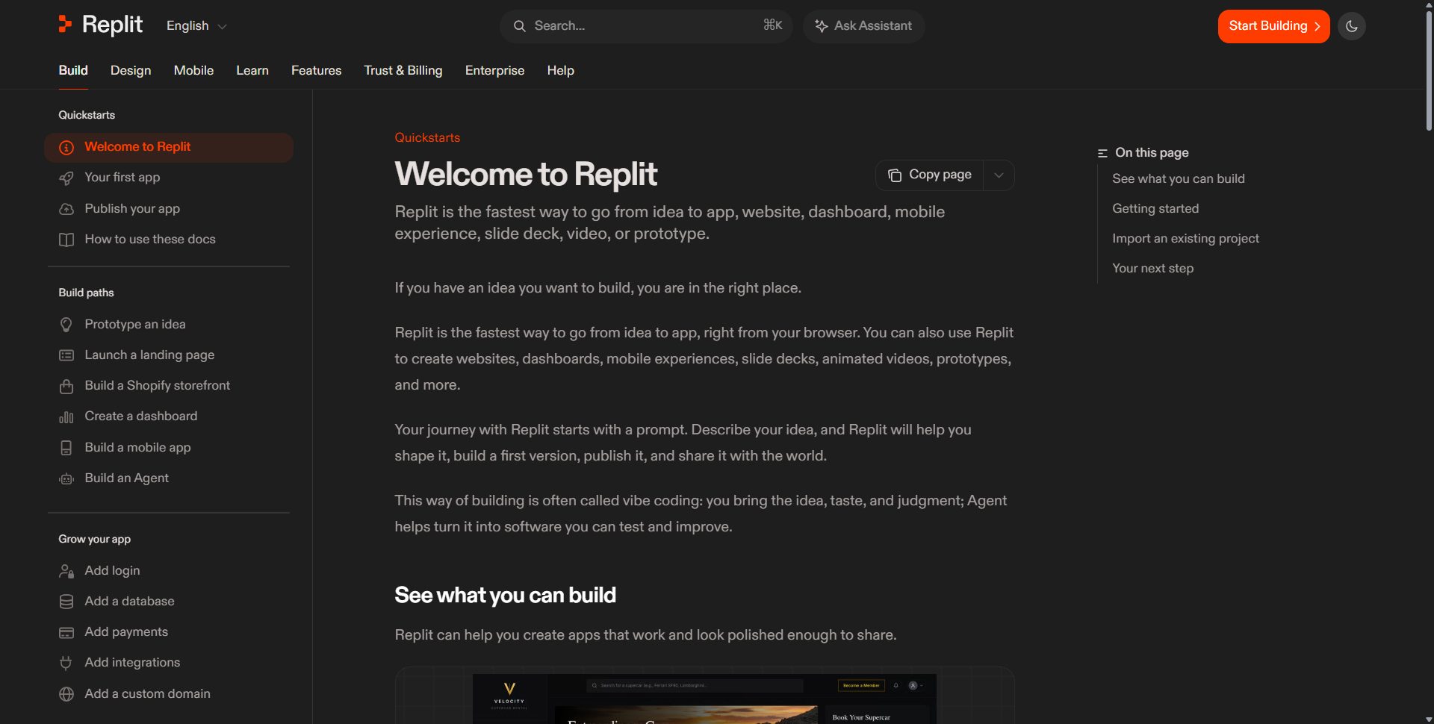Image resolution: width=1434 pixels, height=724 pixels.
Task: Open the Help tab
Action: (560, 70)
